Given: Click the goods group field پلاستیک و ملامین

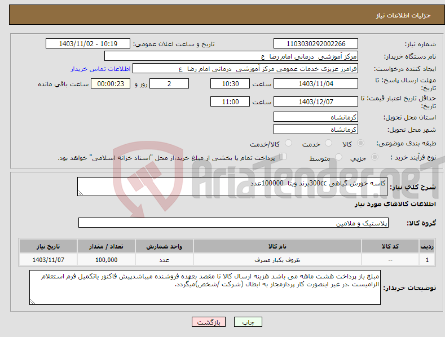Looking at the screenshot, I should coord(233,223).
